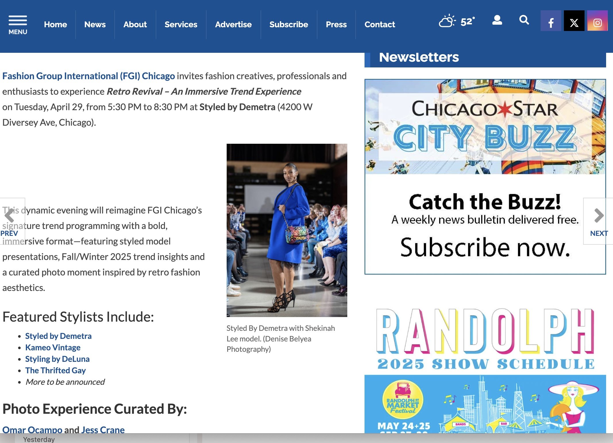Open the X social icon
The width and height of the screenshot is (613, 443).
[x=574, y=21]
